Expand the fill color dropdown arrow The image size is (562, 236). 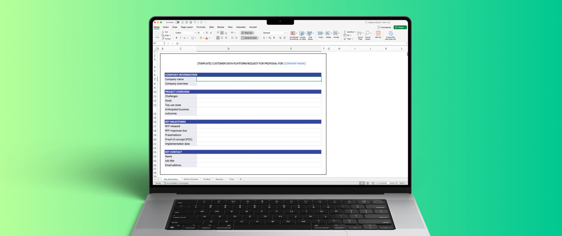click(203, 38)
